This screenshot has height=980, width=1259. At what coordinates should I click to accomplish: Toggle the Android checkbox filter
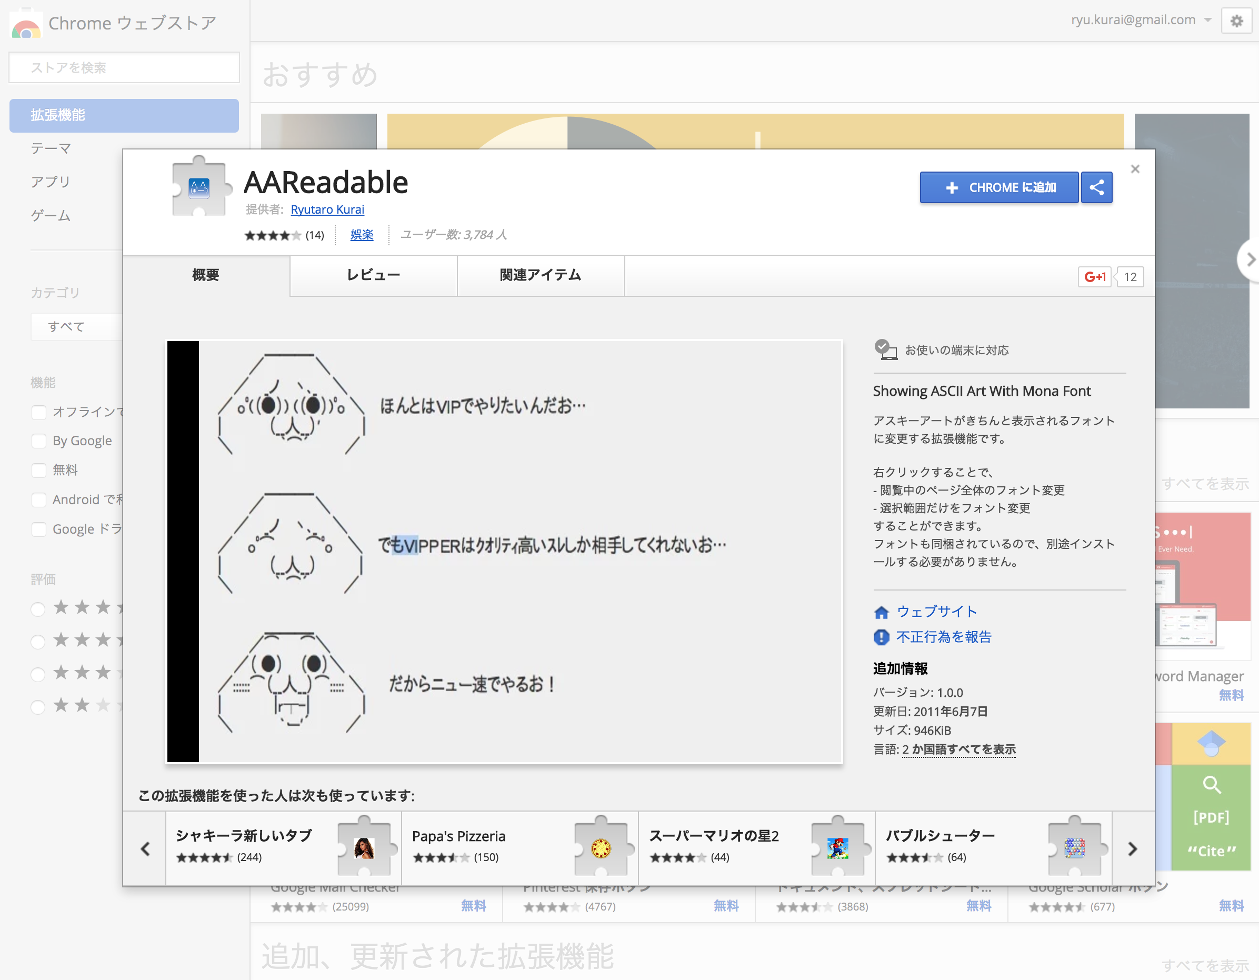tap(38, 500)
